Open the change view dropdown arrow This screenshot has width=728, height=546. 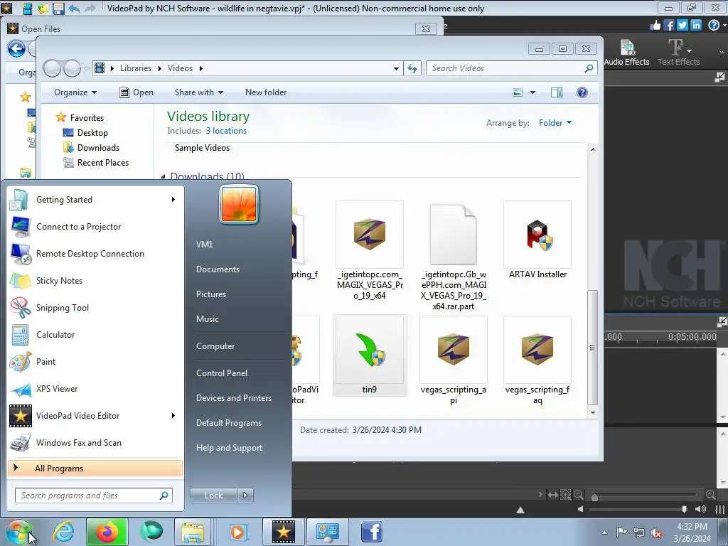[x=532, y=92]
